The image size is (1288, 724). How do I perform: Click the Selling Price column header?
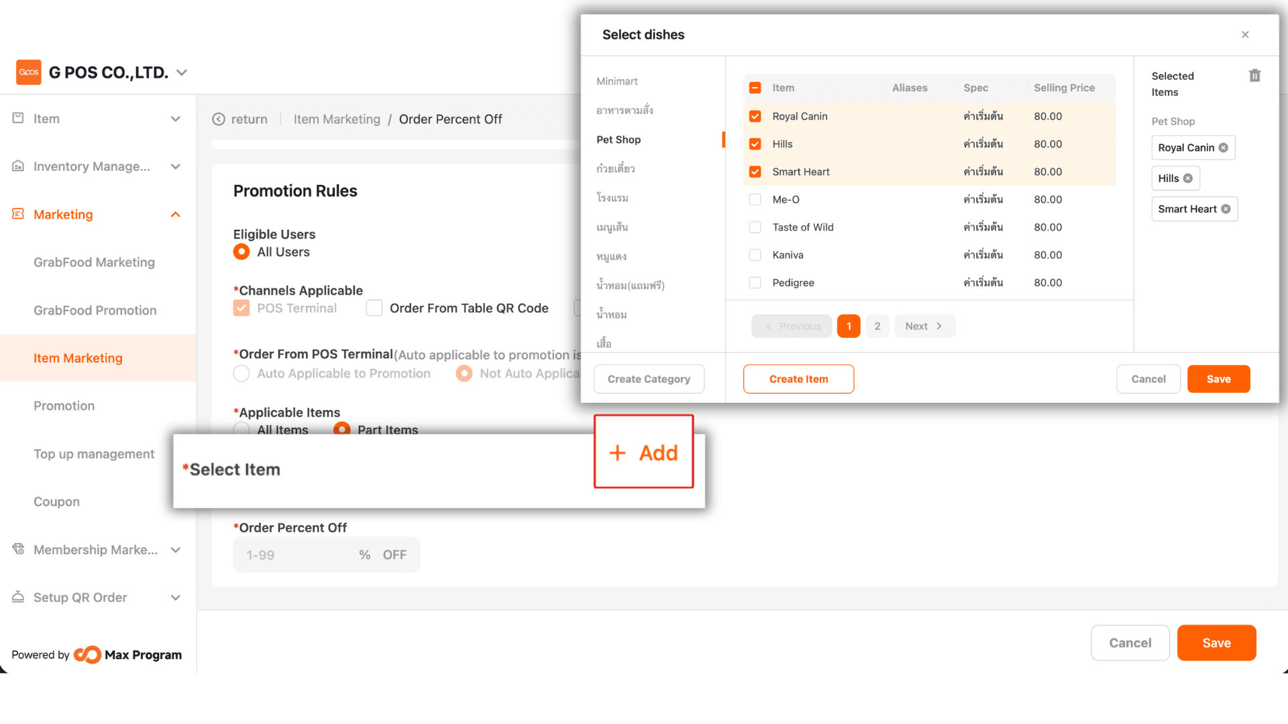click(x=1064, y=88)
